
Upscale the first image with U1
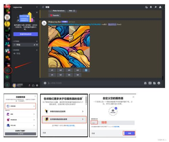(x=52, y=70)
